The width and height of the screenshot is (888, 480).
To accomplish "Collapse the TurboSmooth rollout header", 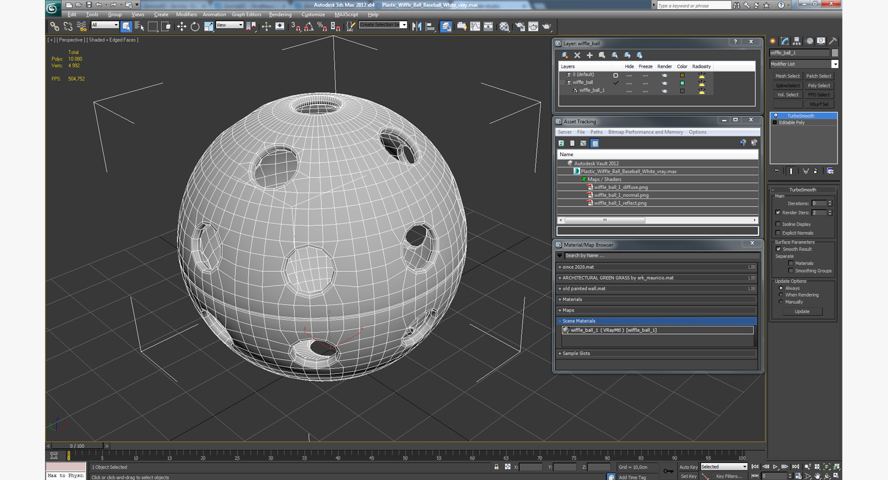I will point(803,190).
